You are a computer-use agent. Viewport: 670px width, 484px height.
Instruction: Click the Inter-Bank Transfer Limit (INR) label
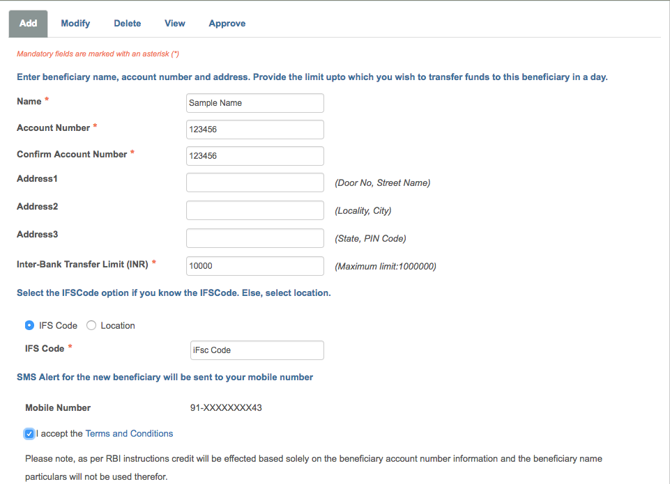coord(82,264)
